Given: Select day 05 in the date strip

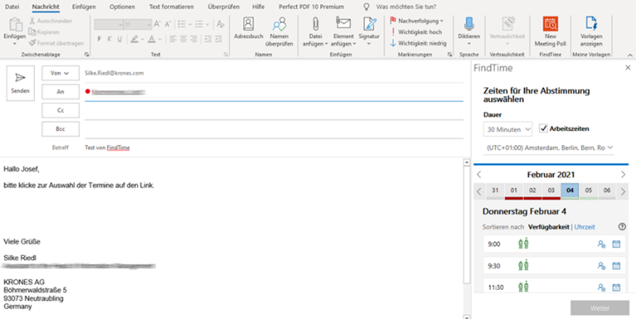Looking at the screenshot, I should click(589, 190).
